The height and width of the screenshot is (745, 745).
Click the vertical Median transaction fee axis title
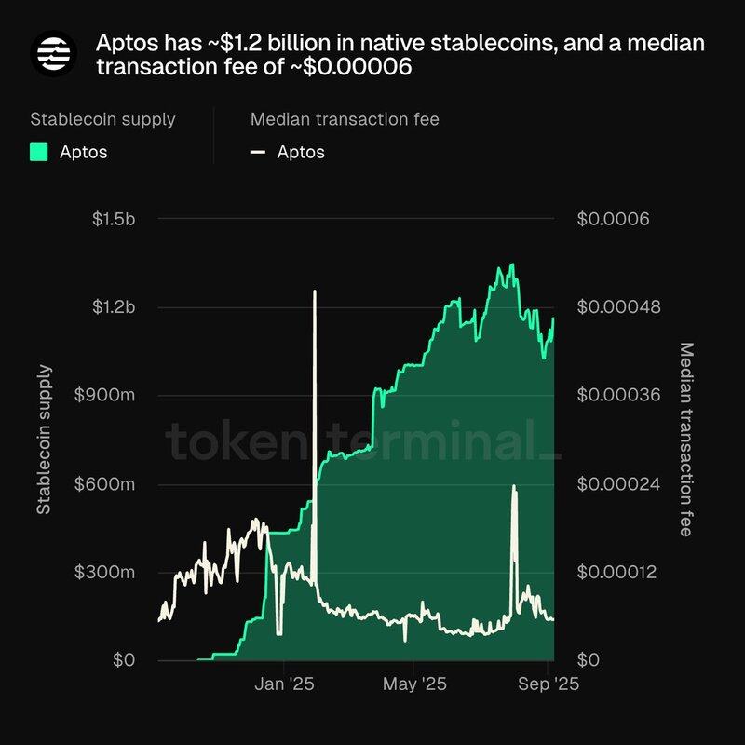(x=686, y=440)
